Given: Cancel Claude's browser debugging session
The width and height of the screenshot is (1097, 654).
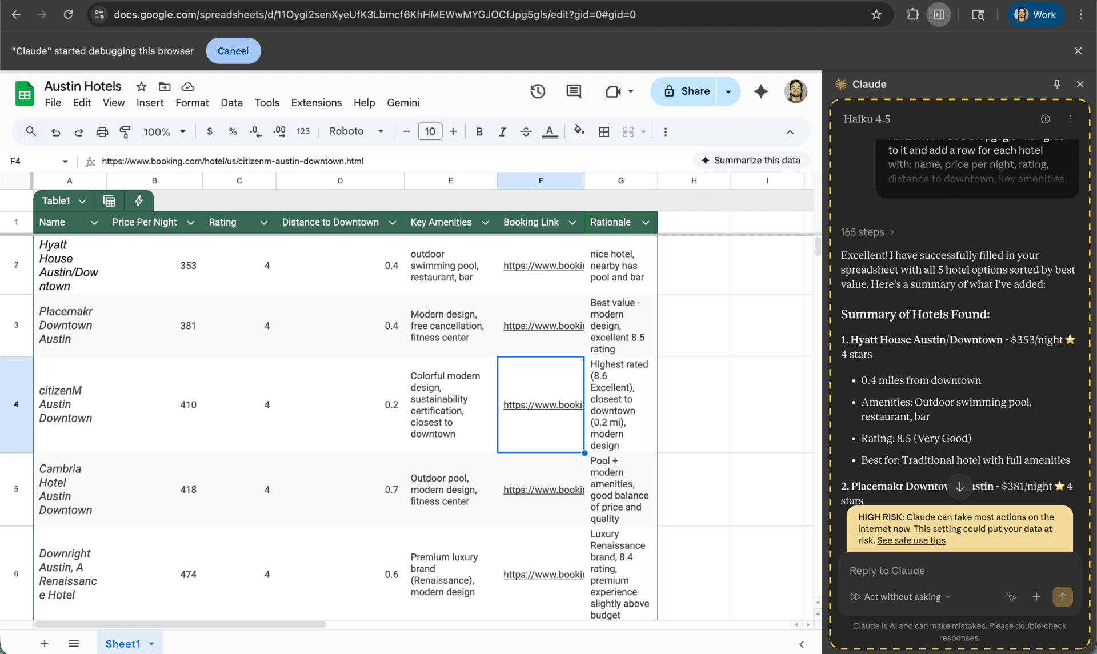Looking at the screenshot, I should [x=233, y=51].
